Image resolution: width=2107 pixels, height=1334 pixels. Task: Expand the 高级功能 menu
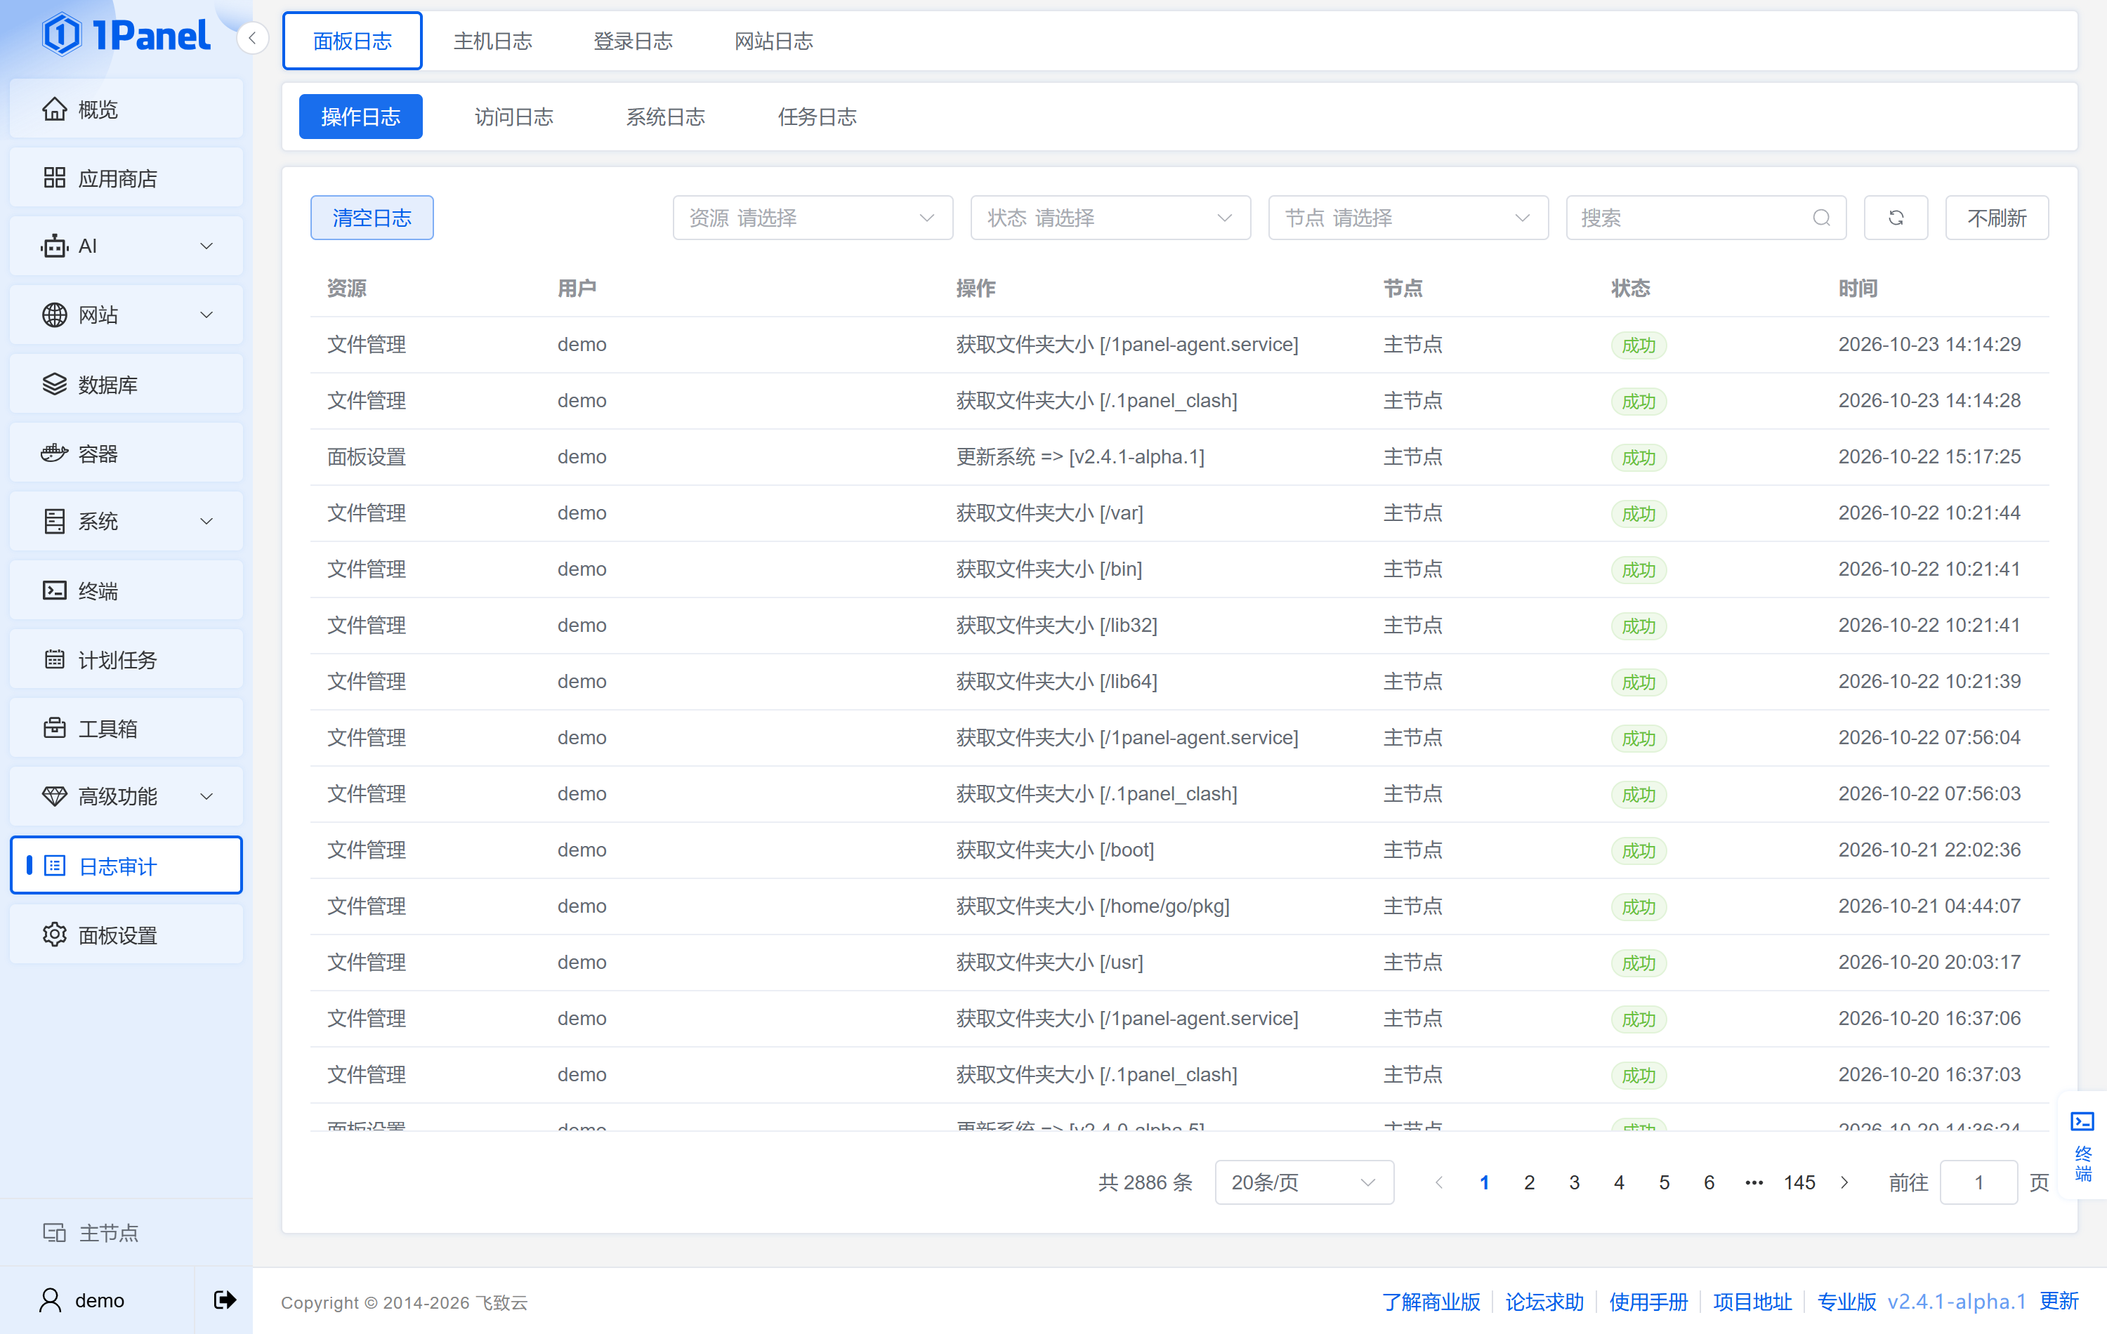[126, 796]
